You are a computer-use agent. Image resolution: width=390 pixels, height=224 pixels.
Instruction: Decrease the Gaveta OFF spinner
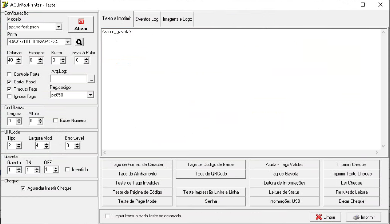(x=56, y=172)
